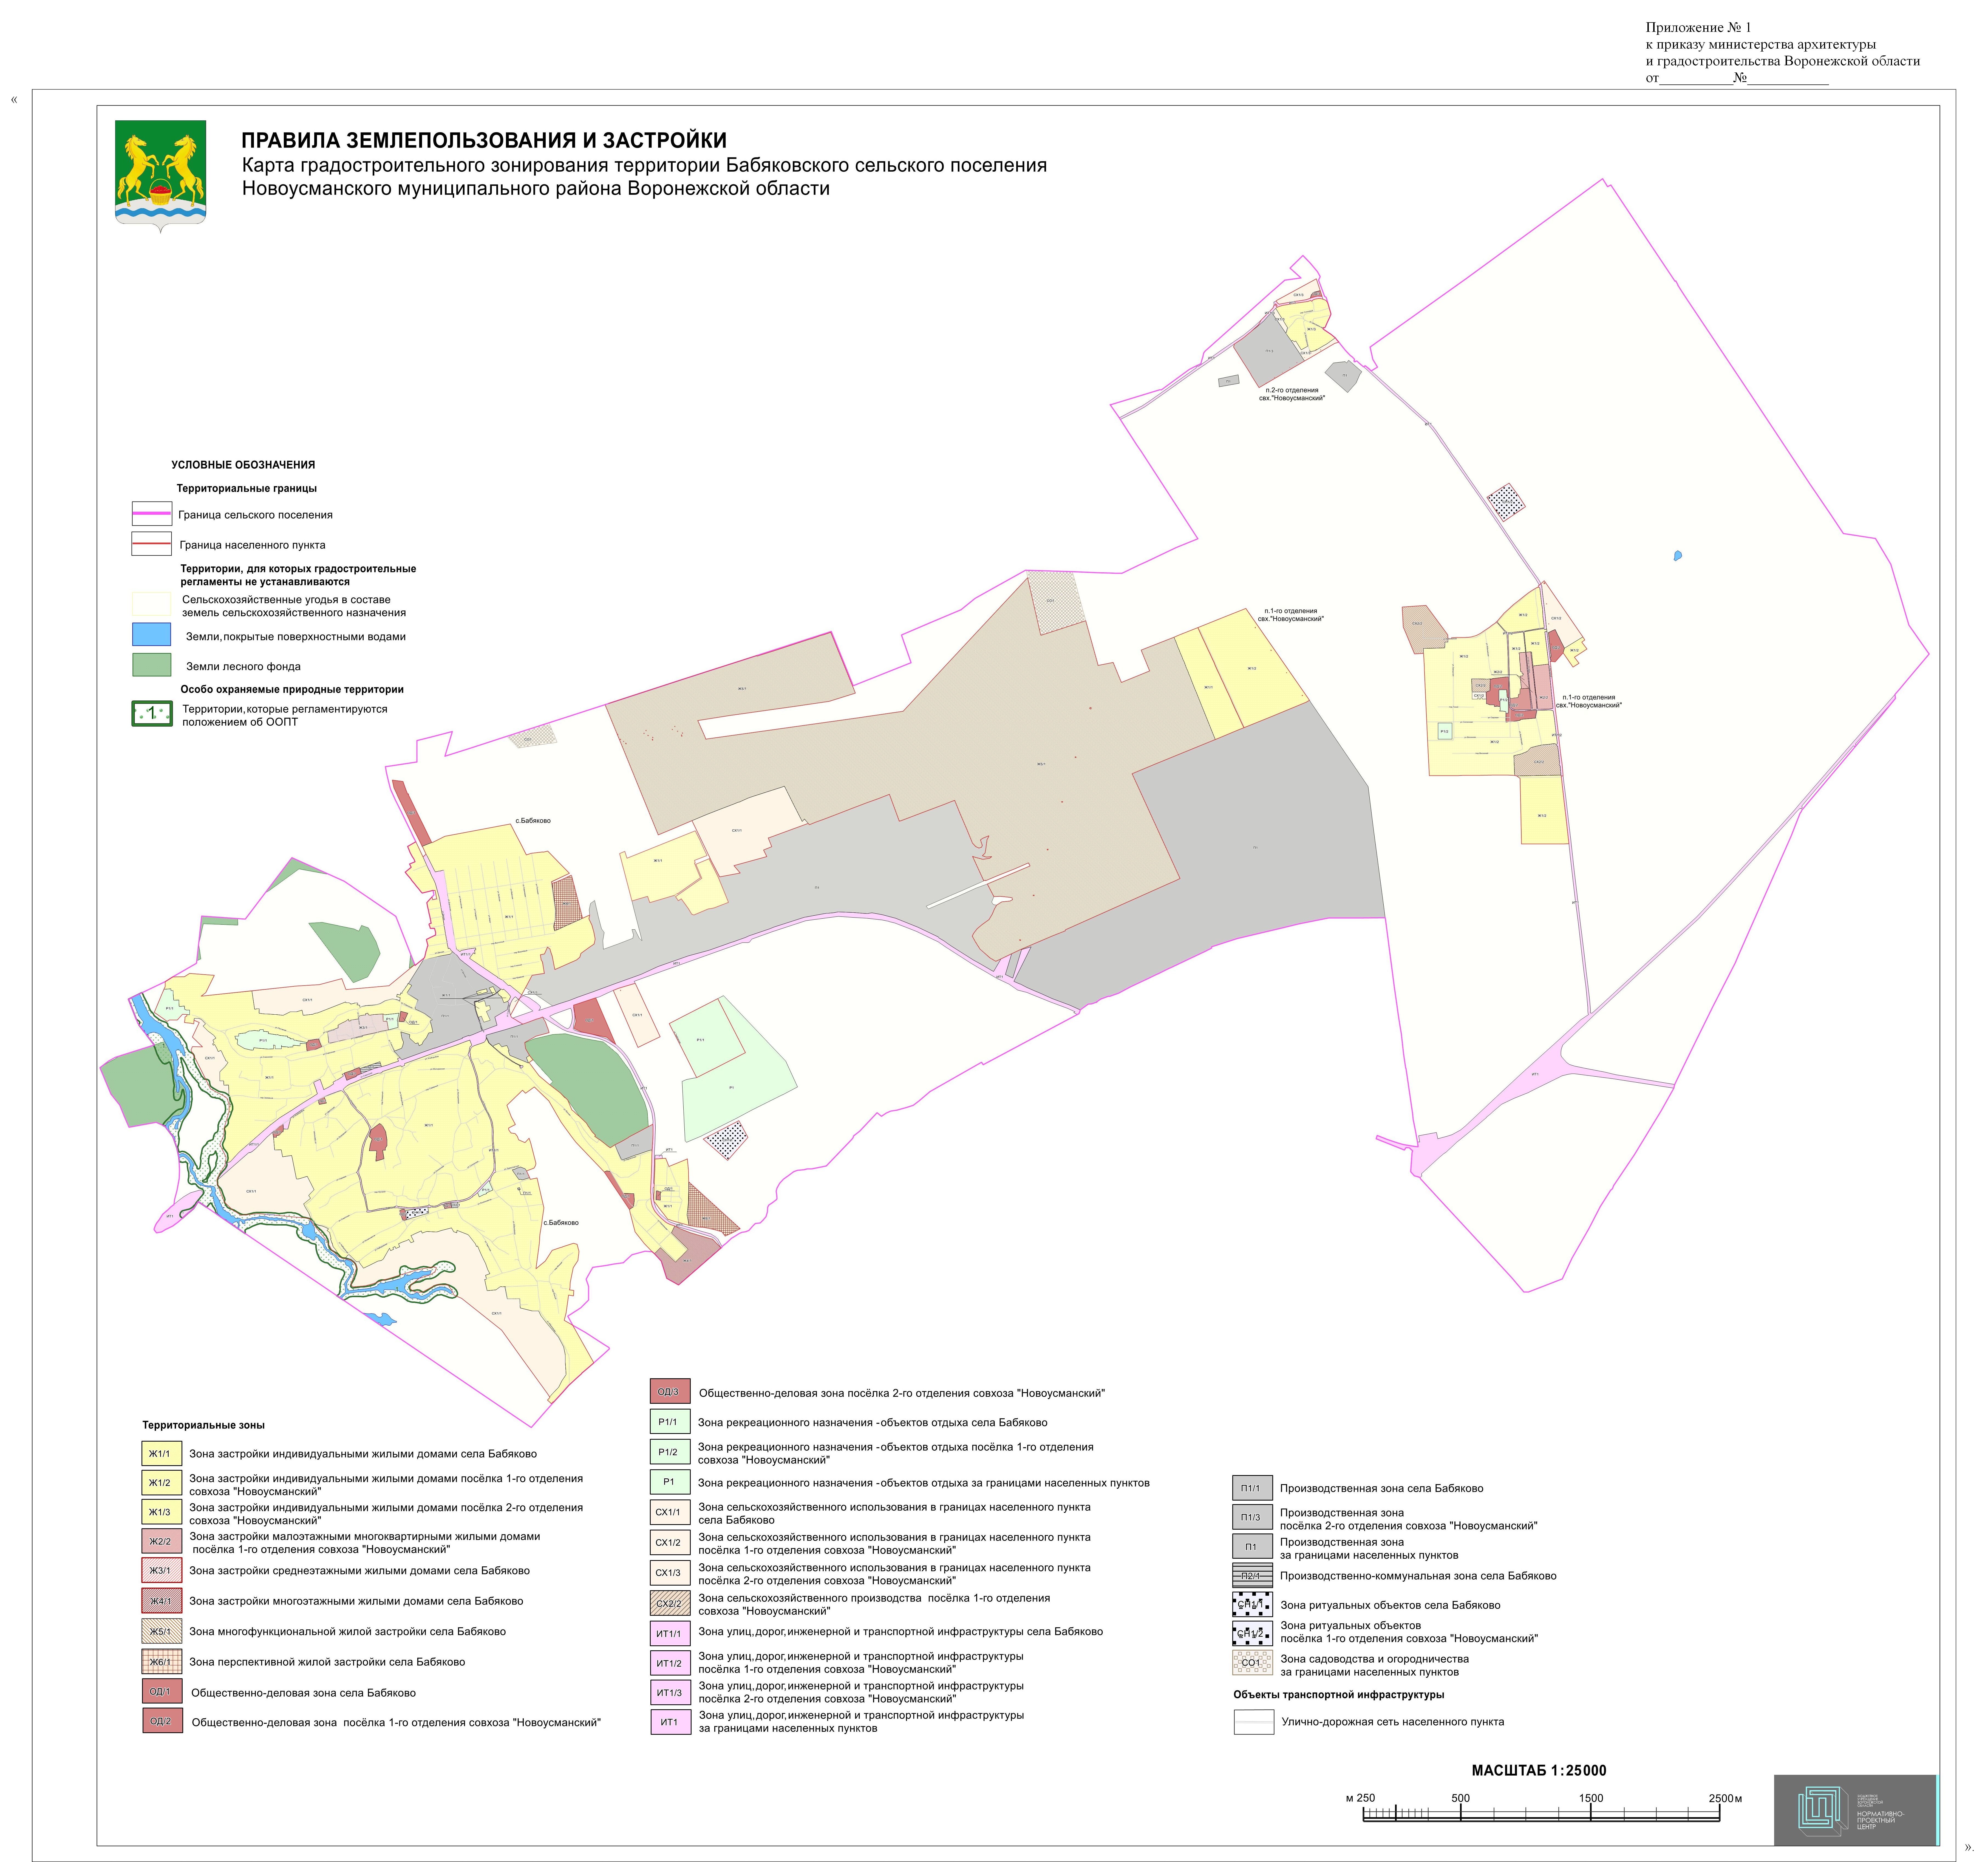Click the Нормативно-проектный центр logo
The width and height of the screenshot is (1988, 1862).
1855,1810
